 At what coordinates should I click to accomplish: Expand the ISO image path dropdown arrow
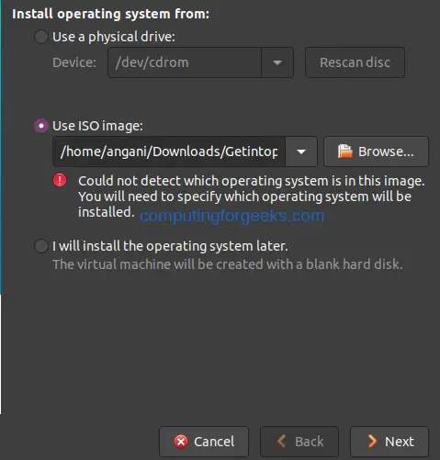[301, 151]
